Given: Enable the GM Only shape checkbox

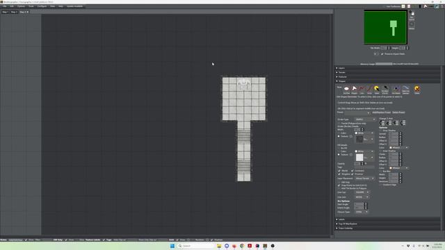Looking at the screenshot, I should click(x=339, y=182).
